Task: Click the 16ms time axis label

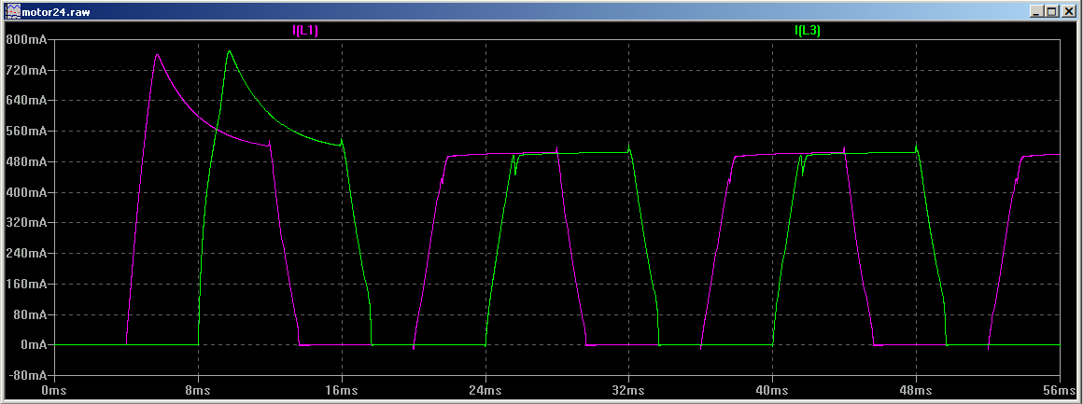Action: click(x=342, y=391)
